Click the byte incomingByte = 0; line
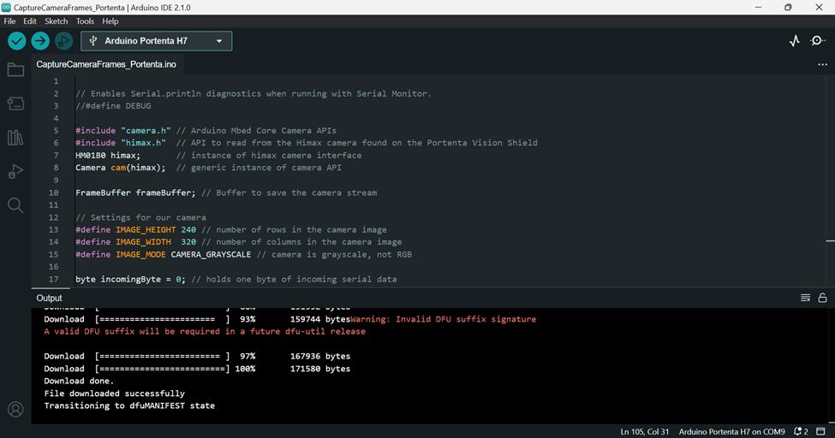Screen dimensions: 835x438 point(236,280)
